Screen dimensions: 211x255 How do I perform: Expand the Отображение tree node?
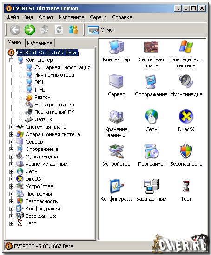(x=11, y=149)
